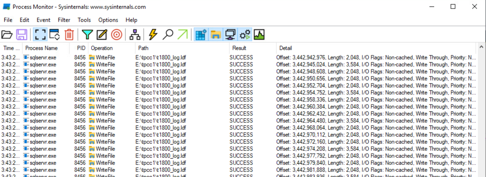Click the Time column header
Screen dimensions: 486x177
click(12, 48)
